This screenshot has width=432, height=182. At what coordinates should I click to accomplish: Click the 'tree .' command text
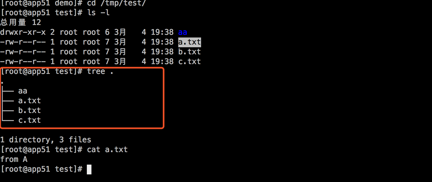pyautogui.click(x=100, y=71)
